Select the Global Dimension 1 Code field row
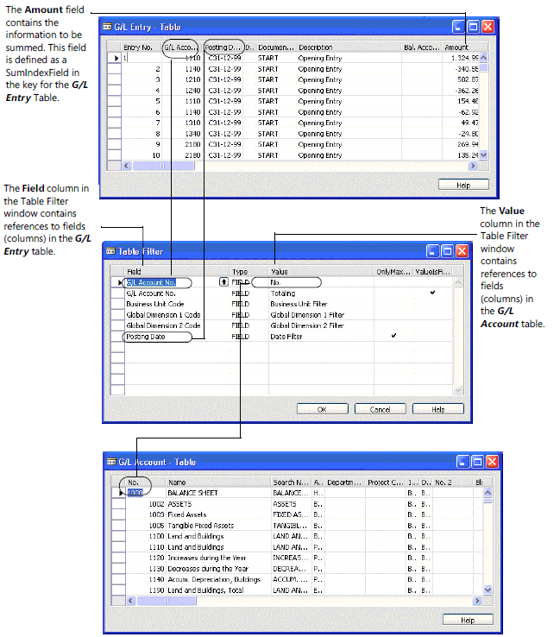 163,315
